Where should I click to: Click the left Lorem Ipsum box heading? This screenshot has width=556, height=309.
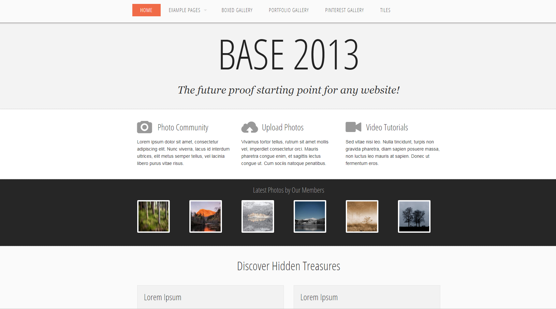(x=163, y=297)
